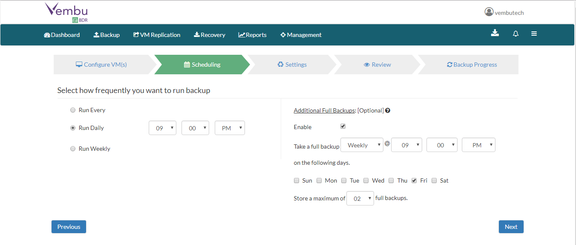Click the Next button

pos(511,227)
